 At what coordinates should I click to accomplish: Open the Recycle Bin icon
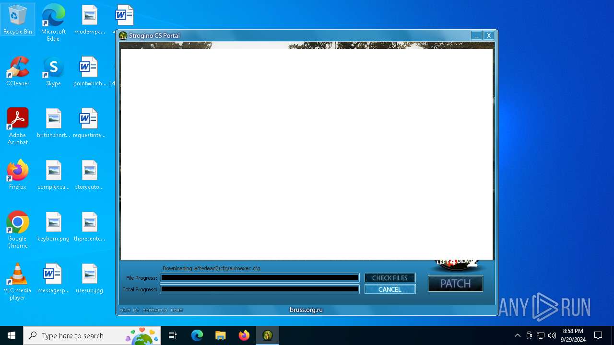[18, 20]
